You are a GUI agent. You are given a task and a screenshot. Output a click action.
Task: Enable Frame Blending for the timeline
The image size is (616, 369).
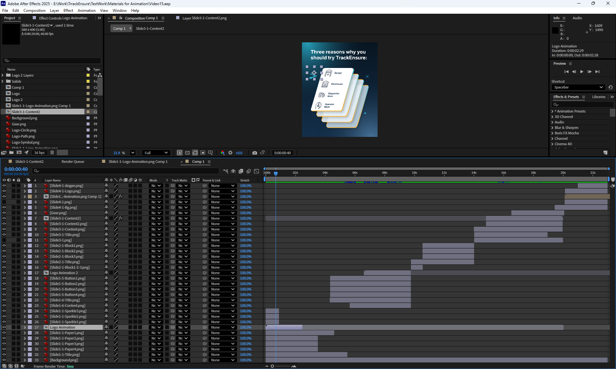point(241,171)
